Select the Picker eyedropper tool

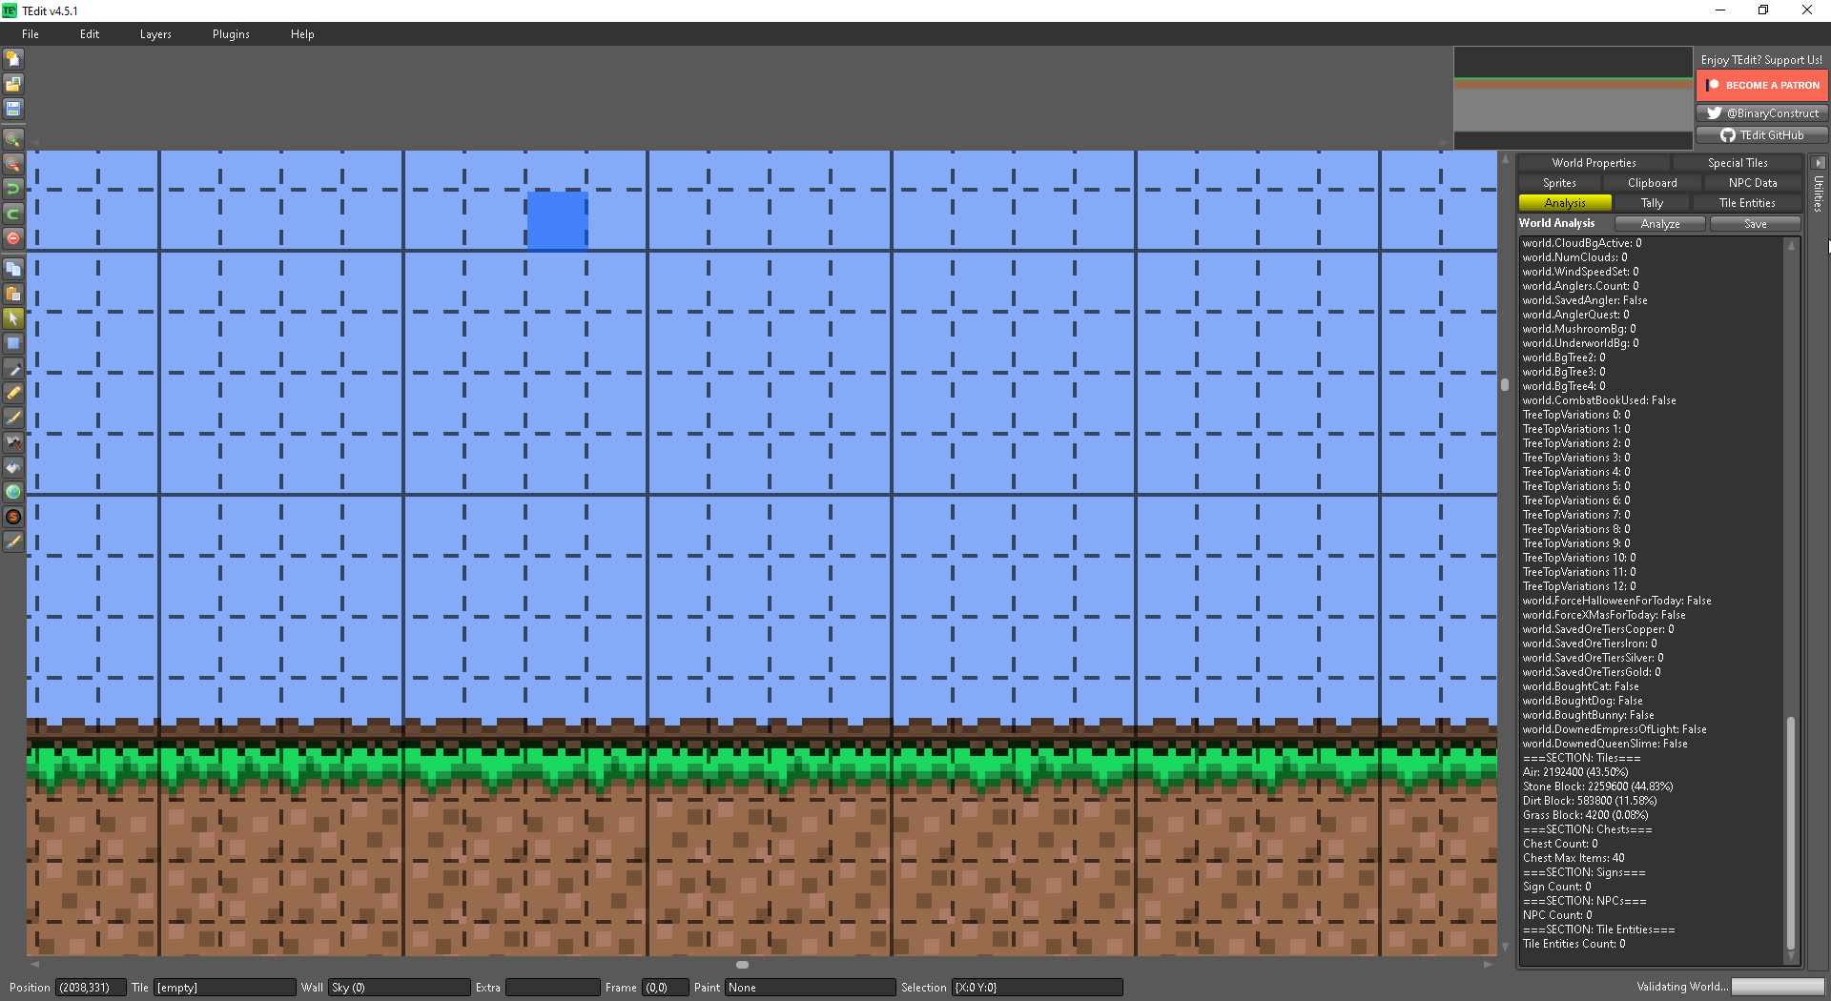click(x=13, y=370)
